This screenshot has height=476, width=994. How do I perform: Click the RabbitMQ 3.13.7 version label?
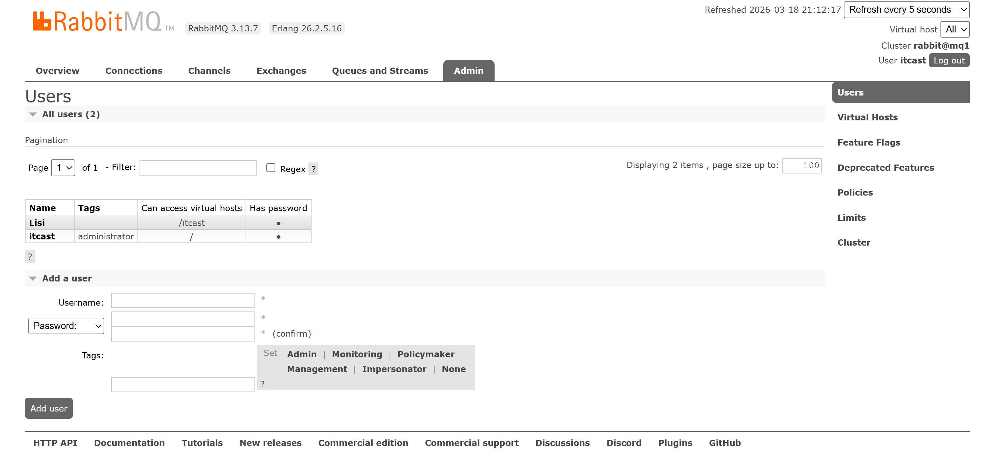(223, 28)
